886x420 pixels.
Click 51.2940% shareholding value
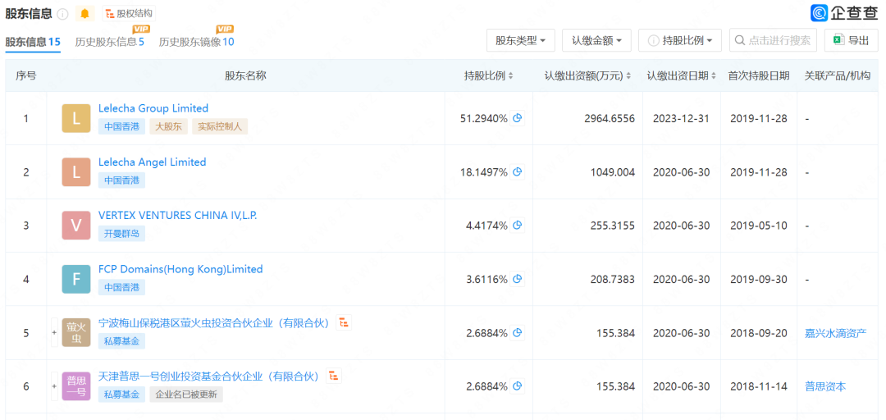484,119
